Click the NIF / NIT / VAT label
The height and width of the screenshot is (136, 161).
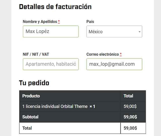pos(36,54)
